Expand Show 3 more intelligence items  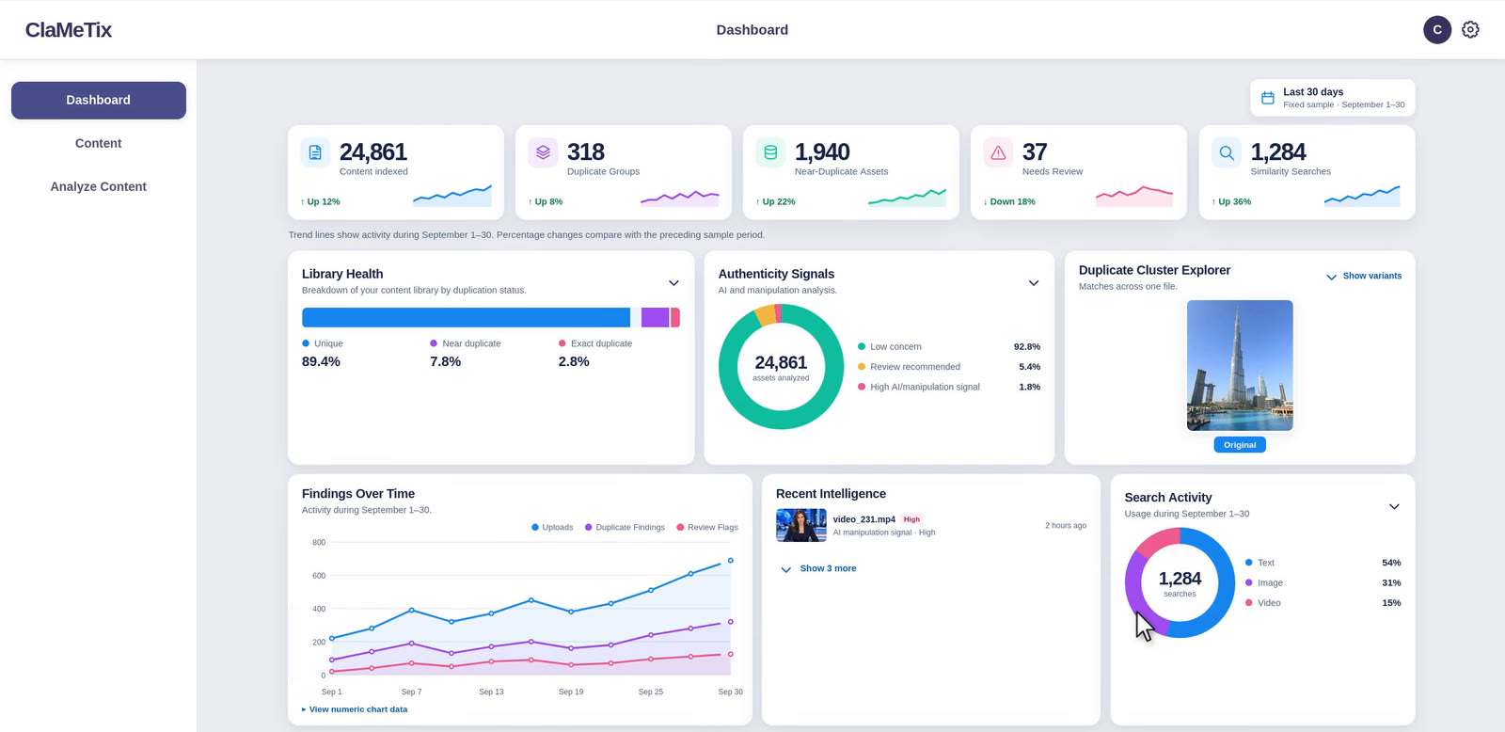tap(818, 569)
